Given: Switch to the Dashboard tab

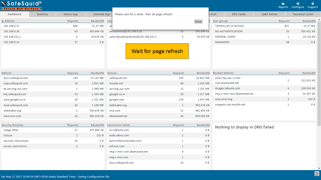Looking at the screenshot, I should 14,14.
